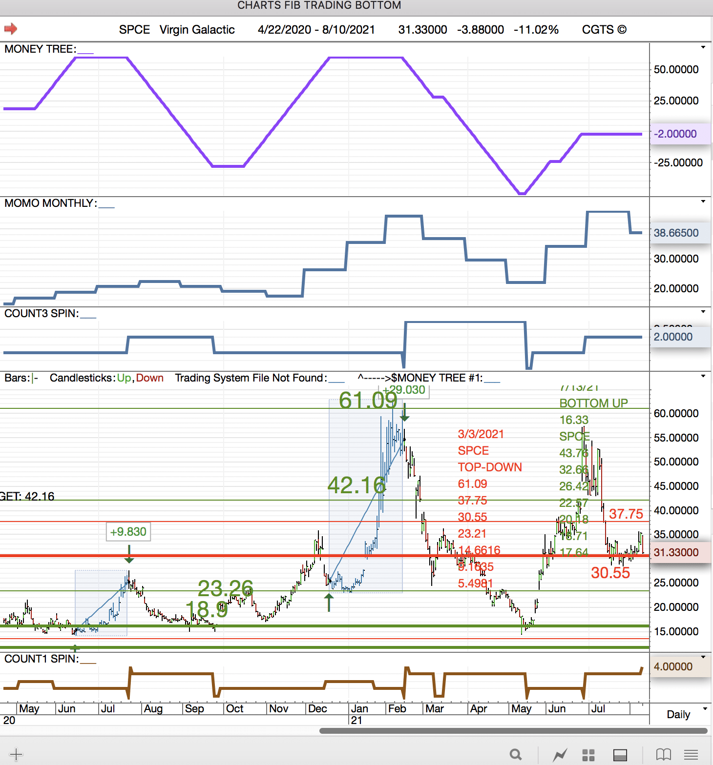Click the MOMO MONTHLY indicator label
The width and height of the screenshot is (713, 765).
(51, 203)
